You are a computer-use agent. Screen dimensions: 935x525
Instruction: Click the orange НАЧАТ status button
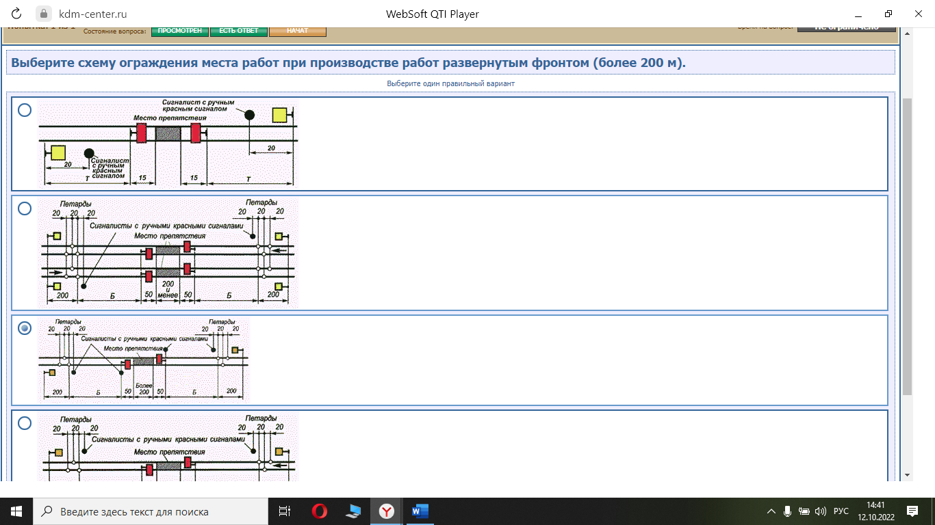click(x=298, y=31)
